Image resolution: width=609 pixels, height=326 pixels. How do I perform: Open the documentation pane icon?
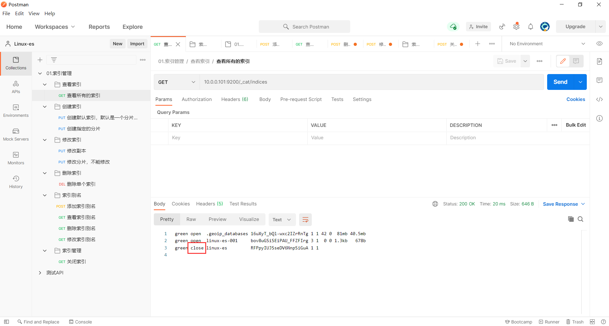(599, 61)
